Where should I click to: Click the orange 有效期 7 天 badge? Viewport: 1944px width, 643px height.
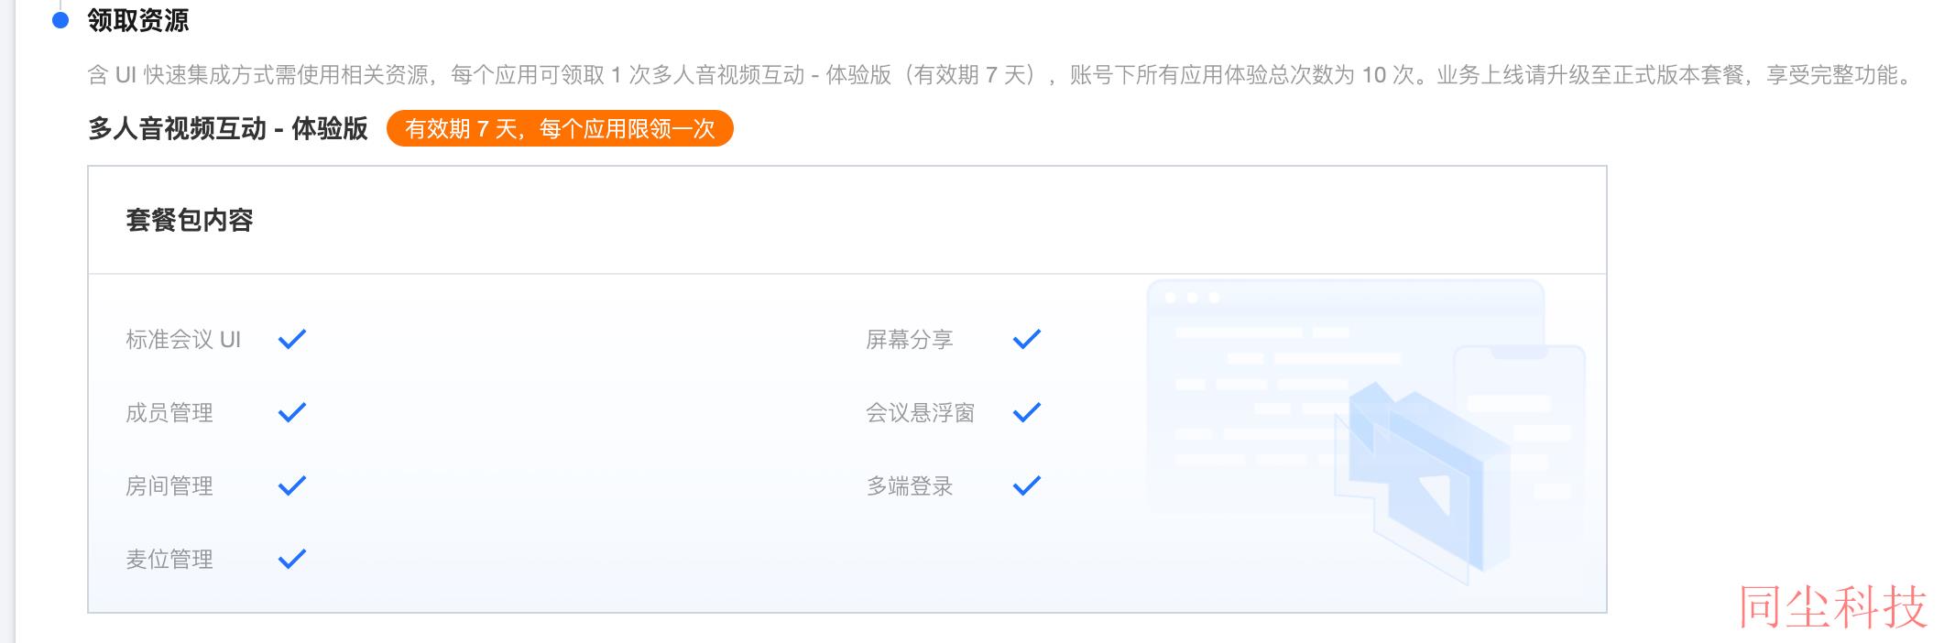[560, 128]
